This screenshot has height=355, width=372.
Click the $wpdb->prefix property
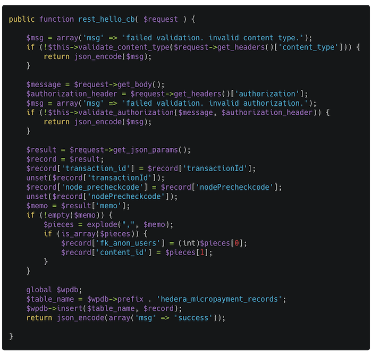pos(115,299)
